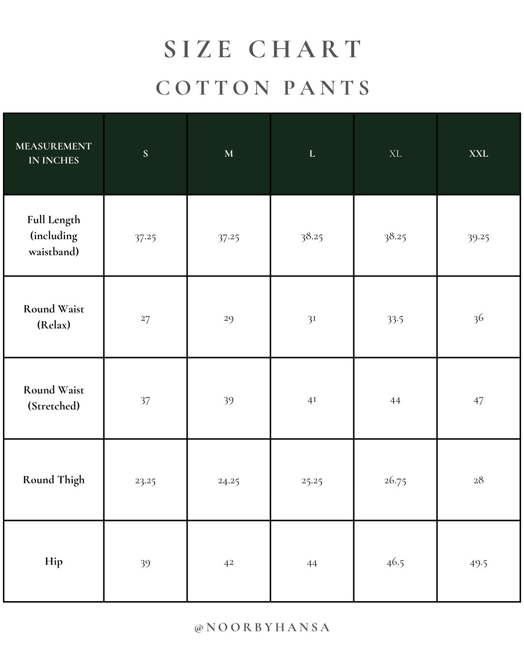The width and height of the screenshot is (524, 655).
Task: Select the Round Thigh row label
Action: point(53,480)
